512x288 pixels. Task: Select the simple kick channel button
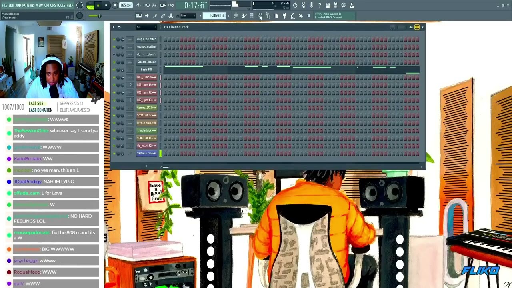(x=146, y=130)
